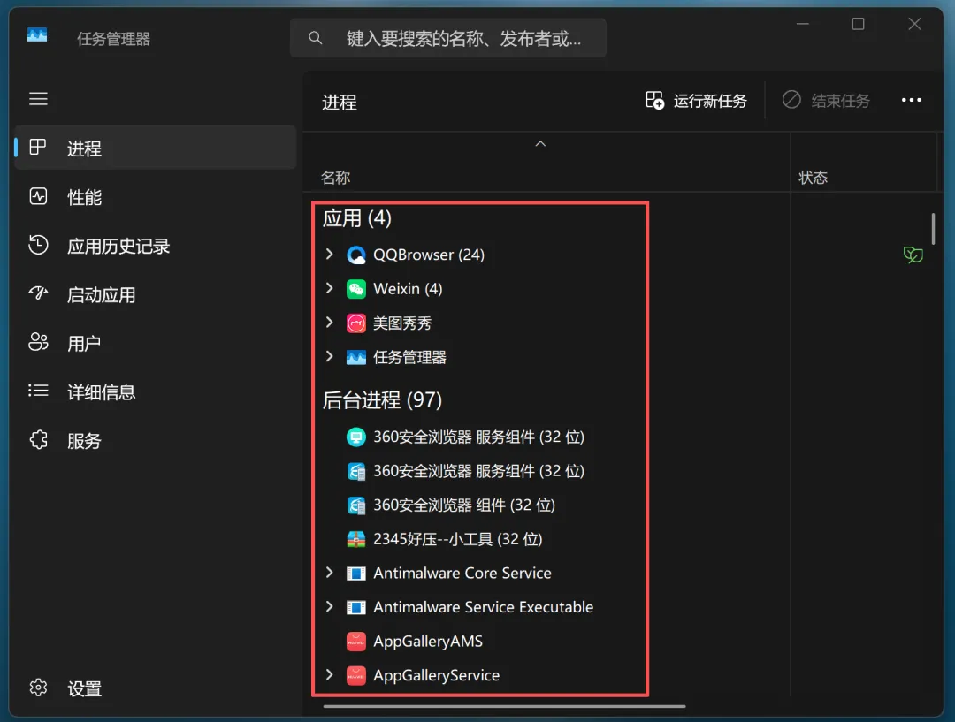Switch to the 应用历史记录 page
This screenshot has height=722, width=955.
pyautogui.click(x=156, y=246)
